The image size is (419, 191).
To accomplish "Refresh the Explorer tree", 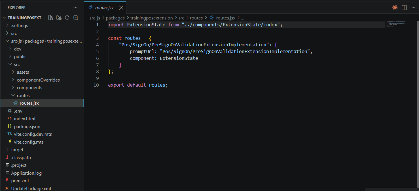I will (67, 18).
